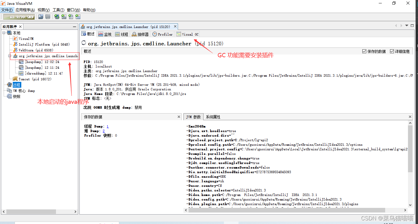Switch to the 线程 tab
Image resolution: width=418 pixels, height=224 pixels.
tap(122, 34)
